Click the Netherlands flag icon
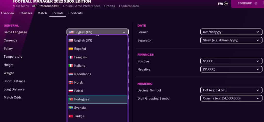This screenshot has height=122, width=264. (x=71, y=74)
